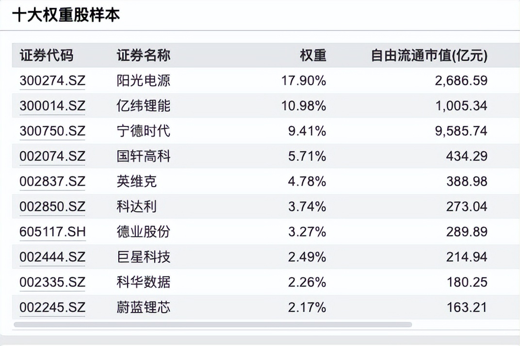Select the 德业股份 row name
This screenshot has height=346, width=520.
click(144, 232)
